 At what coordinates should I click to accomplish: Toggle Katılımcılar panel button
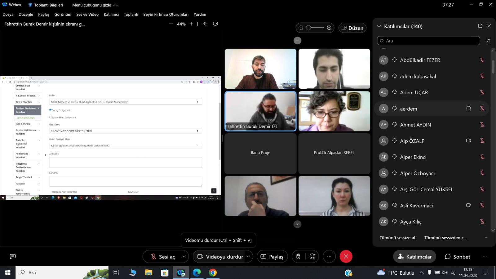point(415,256)
